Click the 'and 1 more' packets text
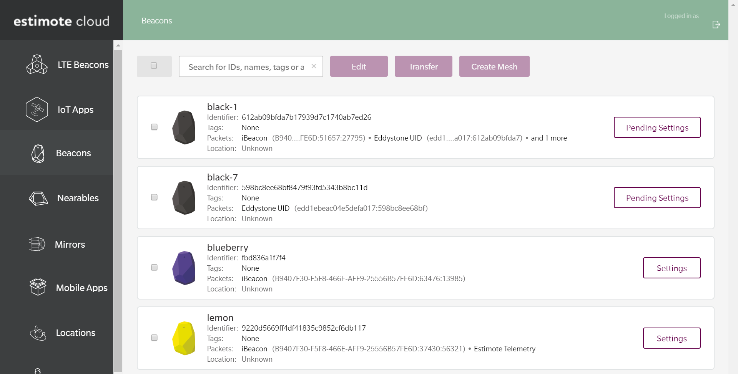The width and height of the screenshot is (738, 374). point(549,138)
